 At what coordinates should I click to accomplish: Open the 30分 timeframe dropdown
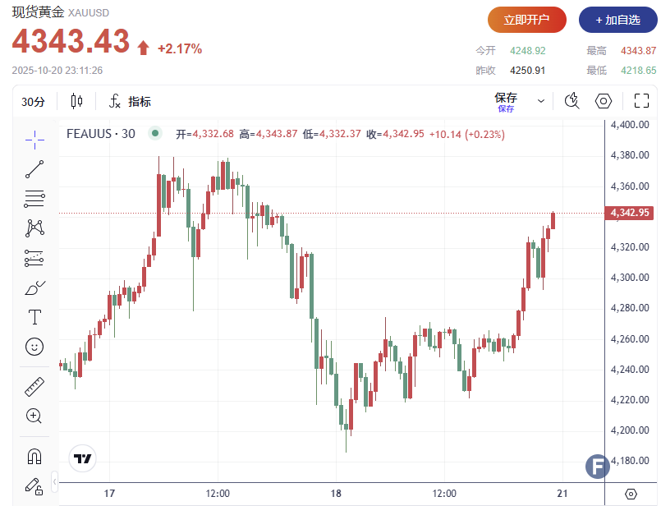click(34, 100)
